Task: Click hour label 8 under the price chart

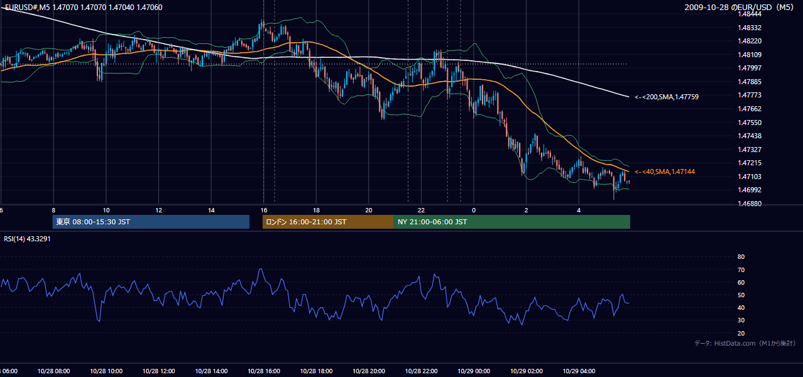Action: tap(53, 210)
